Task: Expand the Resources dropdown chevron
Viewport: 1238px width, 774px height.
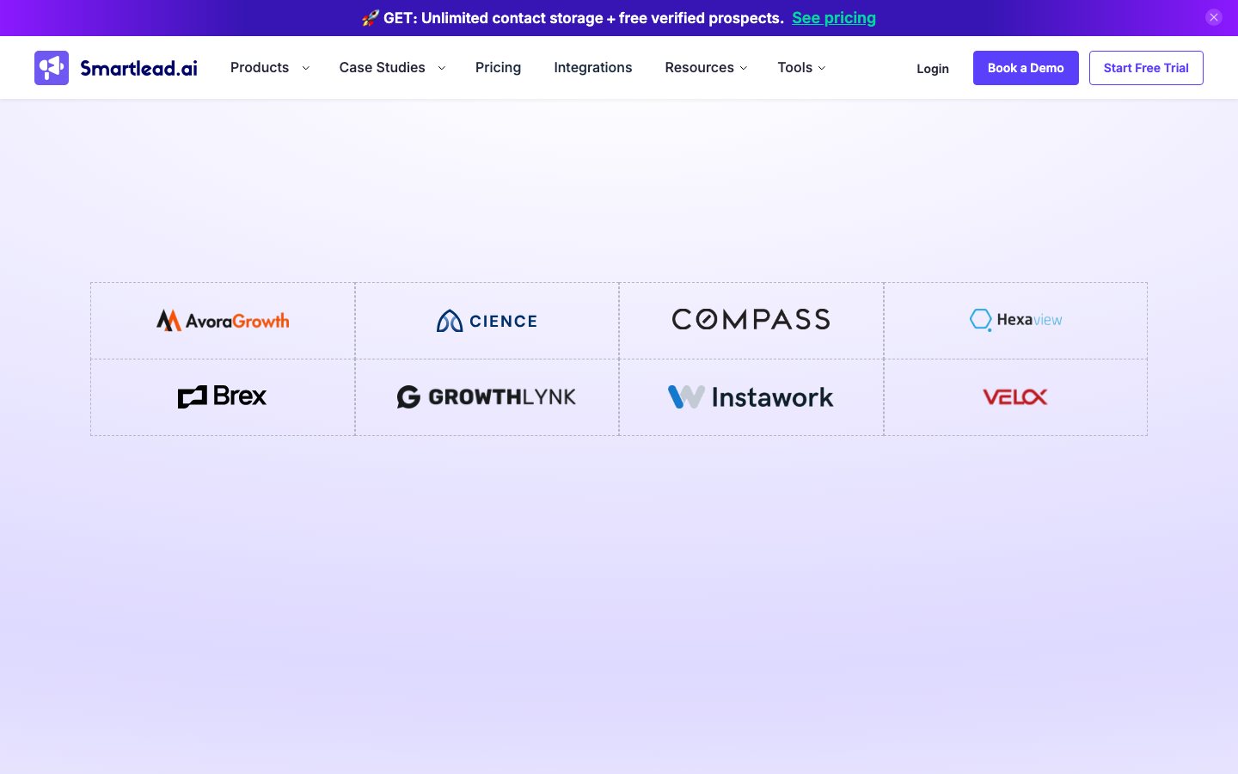Action: pyautogui.click(x=744, y=68)
